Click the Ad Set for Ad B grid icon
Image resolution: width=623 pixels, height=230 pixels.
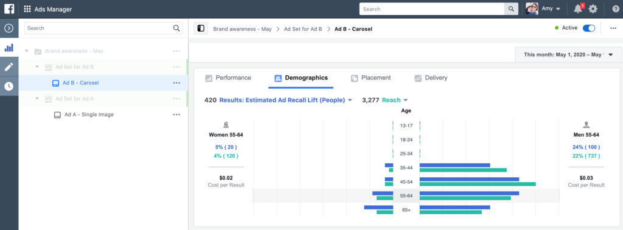(x=49, y=67)
